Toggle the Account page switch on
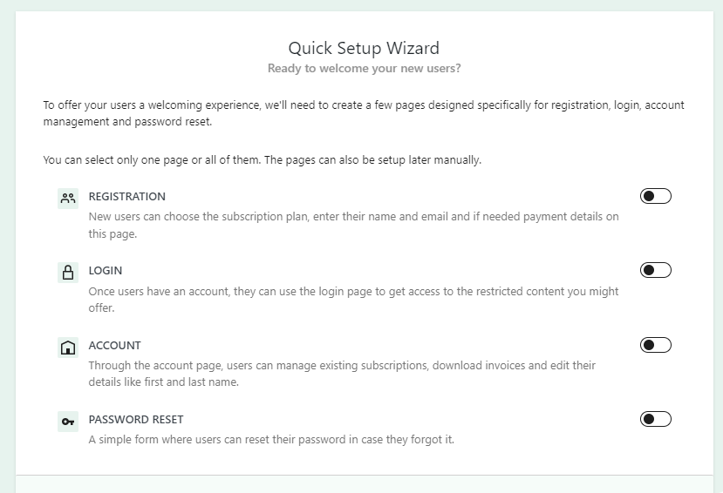 click(x=655, y=345)
